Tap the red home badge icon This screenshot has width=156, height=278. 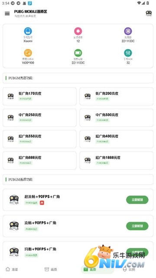42,203
